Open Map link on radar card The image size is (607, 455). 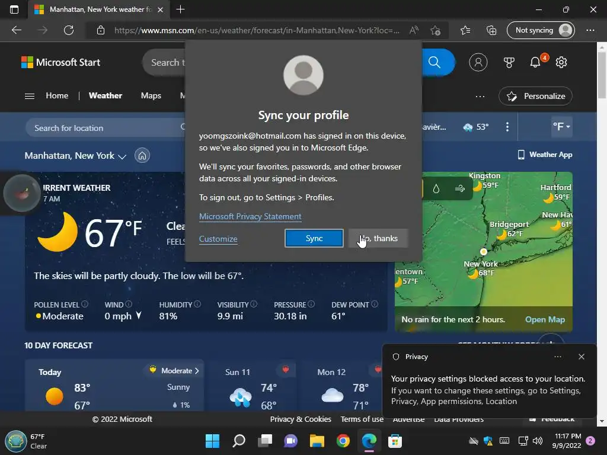545,319
